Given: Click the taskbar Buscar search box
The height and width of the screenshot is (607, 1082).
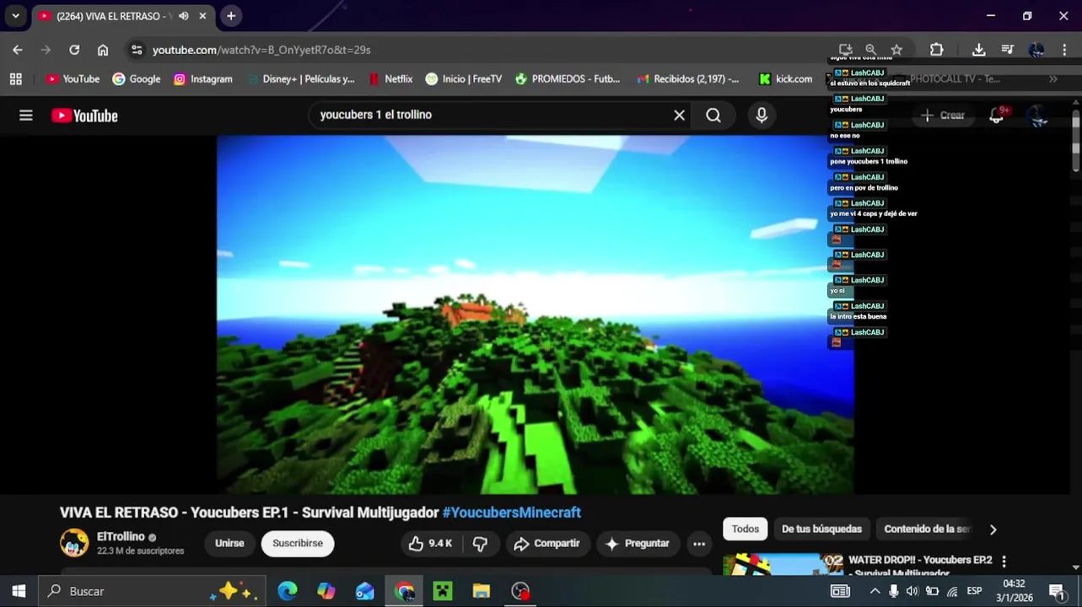Looking at the screenshot, I should 152,591.
